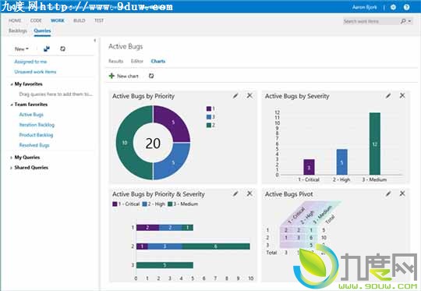Select the Iteration Backlog query
Image resolution: width=421 pixels, height=291 pixels.
(37, 125)
